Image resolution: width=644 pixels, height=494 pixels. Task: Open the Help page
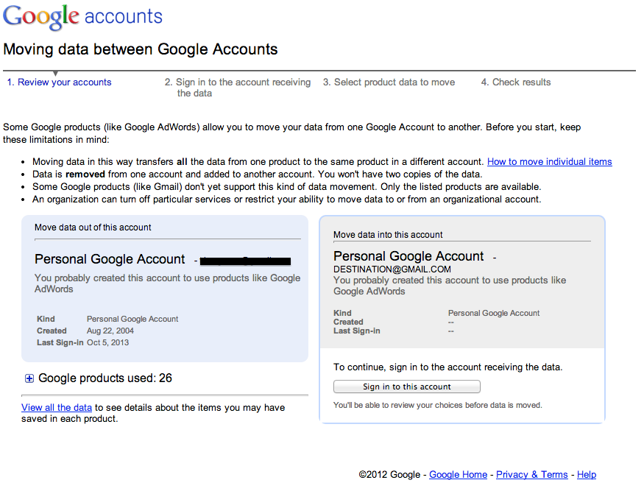pyautogui.click(x=586, y=474)
